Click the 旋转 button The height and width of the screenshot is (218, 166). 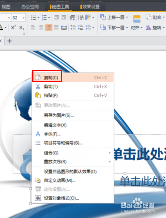(x=155, y=28)
